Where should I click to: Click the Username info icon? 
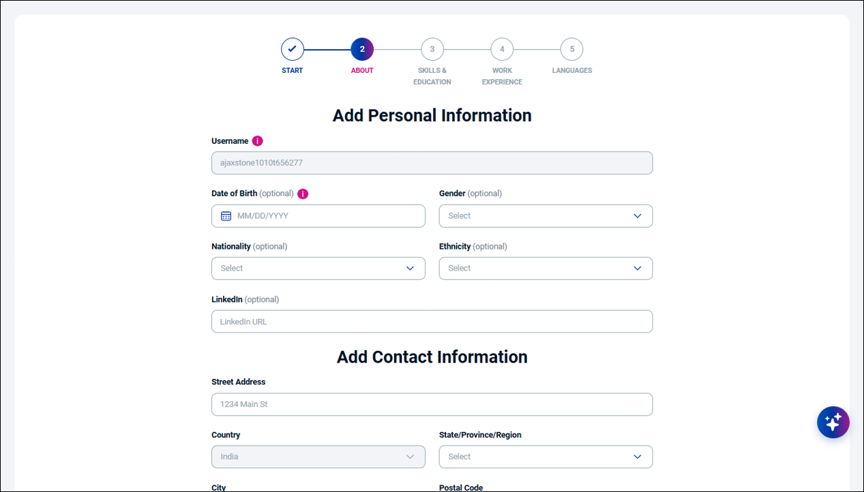pyautogui.click(x=257, y=141)
